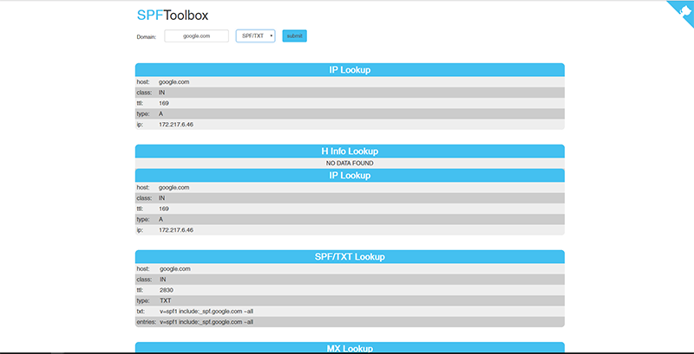Click host google.com in first IP Lookup
The image size is (694, 354).
(174, 81)
